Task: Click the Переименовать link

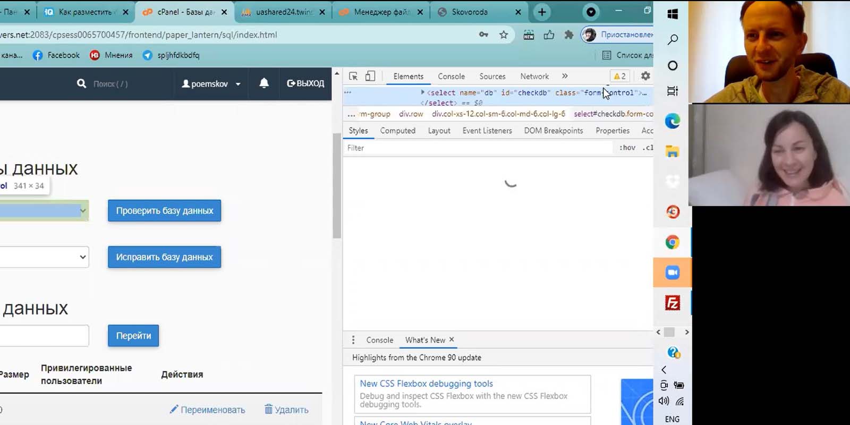Action: click(208, 410)
